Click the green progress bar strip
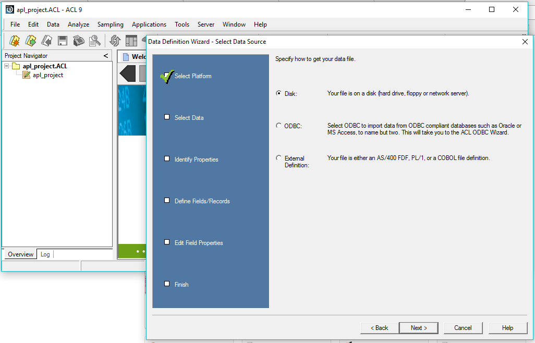535x343 pixels. (132, 251)
